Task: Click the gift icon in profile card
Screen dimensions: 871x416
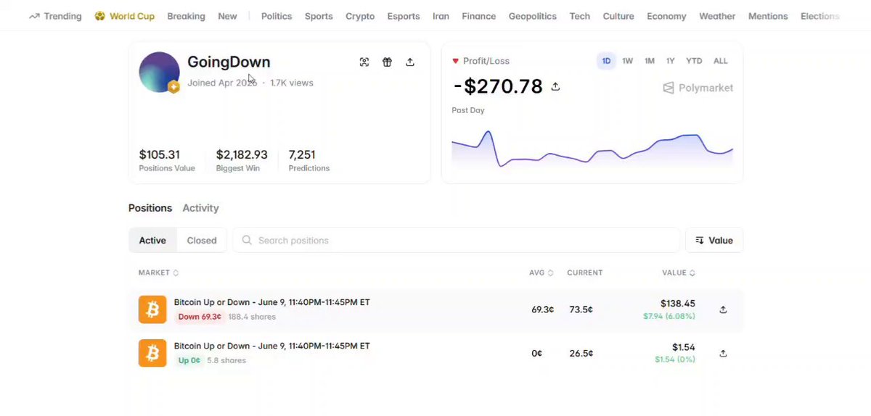Action: [388, 62]
